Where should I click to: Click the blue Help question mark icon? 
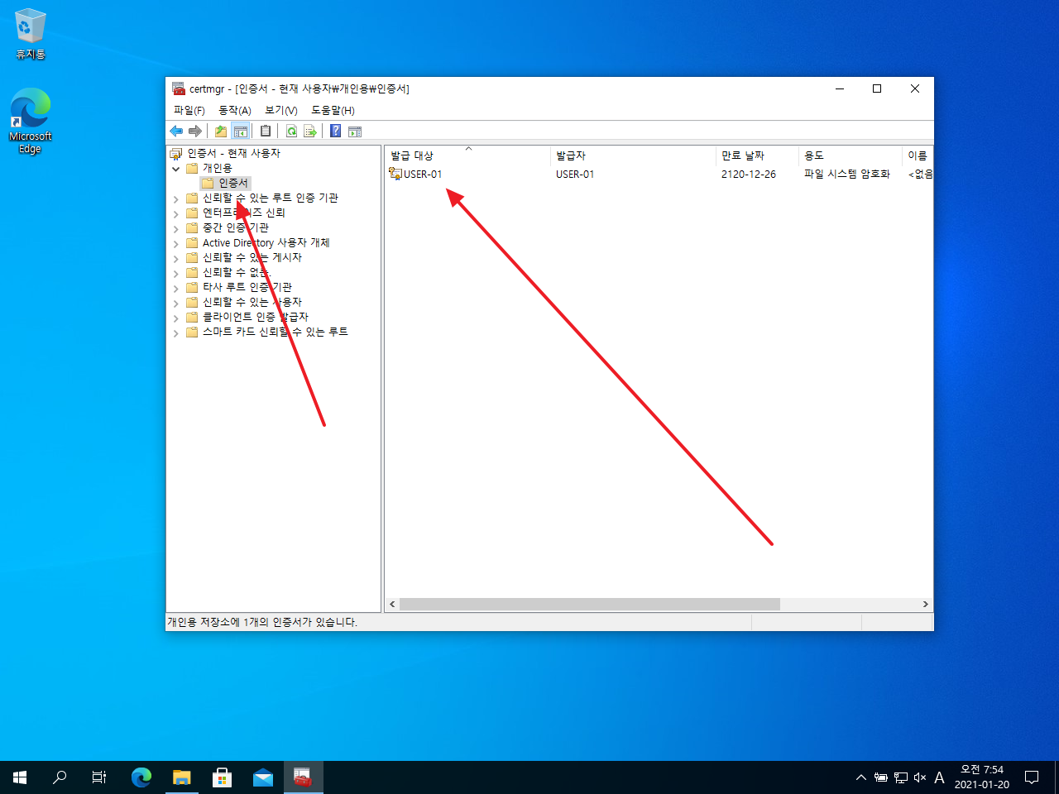(x=335, y=131)
